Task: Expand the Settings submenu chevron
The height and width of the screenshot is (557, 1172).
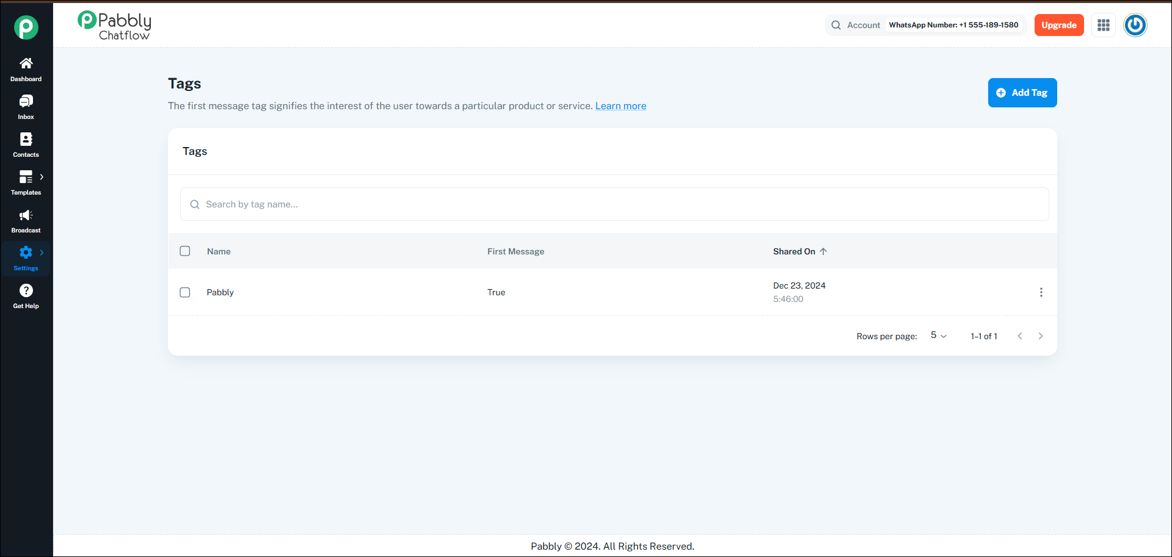Action: click(x=42, y=253)
